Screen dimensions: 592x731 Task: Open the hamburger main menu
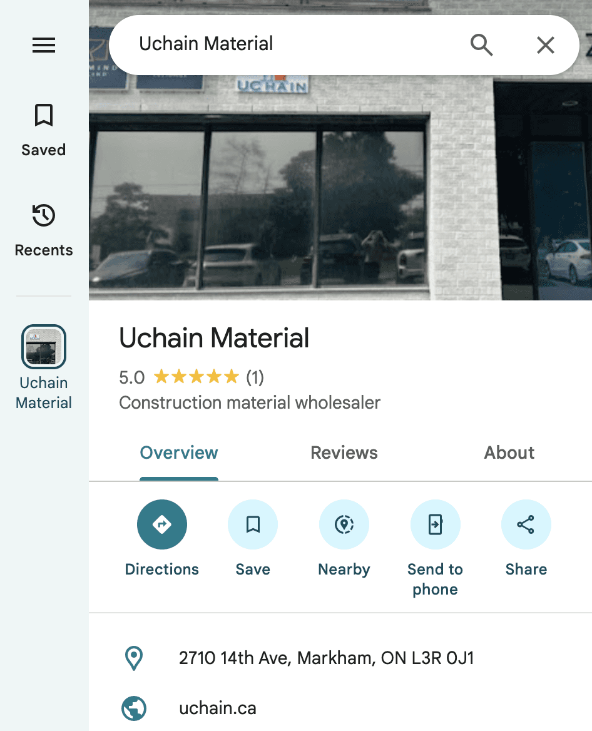(x=44, y=45)
